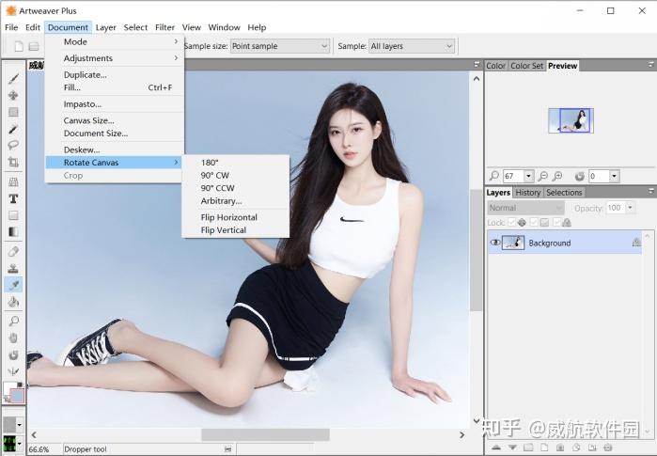
Task: Click the white background color swatch
Action: [x=8, y=388]
